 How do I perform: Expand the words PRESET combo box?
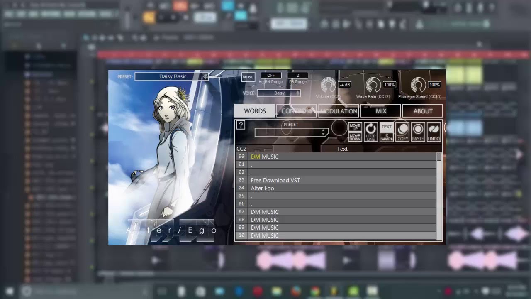point(291,132)
